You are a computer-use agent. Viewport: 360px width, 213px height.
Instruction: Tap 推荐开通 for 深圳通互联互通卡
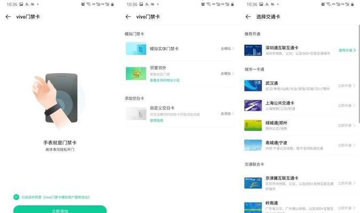pyautogui.click(x=347, y=50)
